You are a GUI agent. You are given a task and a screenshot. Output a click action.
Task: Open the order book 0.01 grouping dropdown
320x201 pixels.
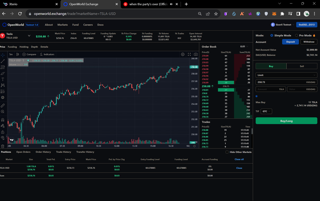pos(244,46)
